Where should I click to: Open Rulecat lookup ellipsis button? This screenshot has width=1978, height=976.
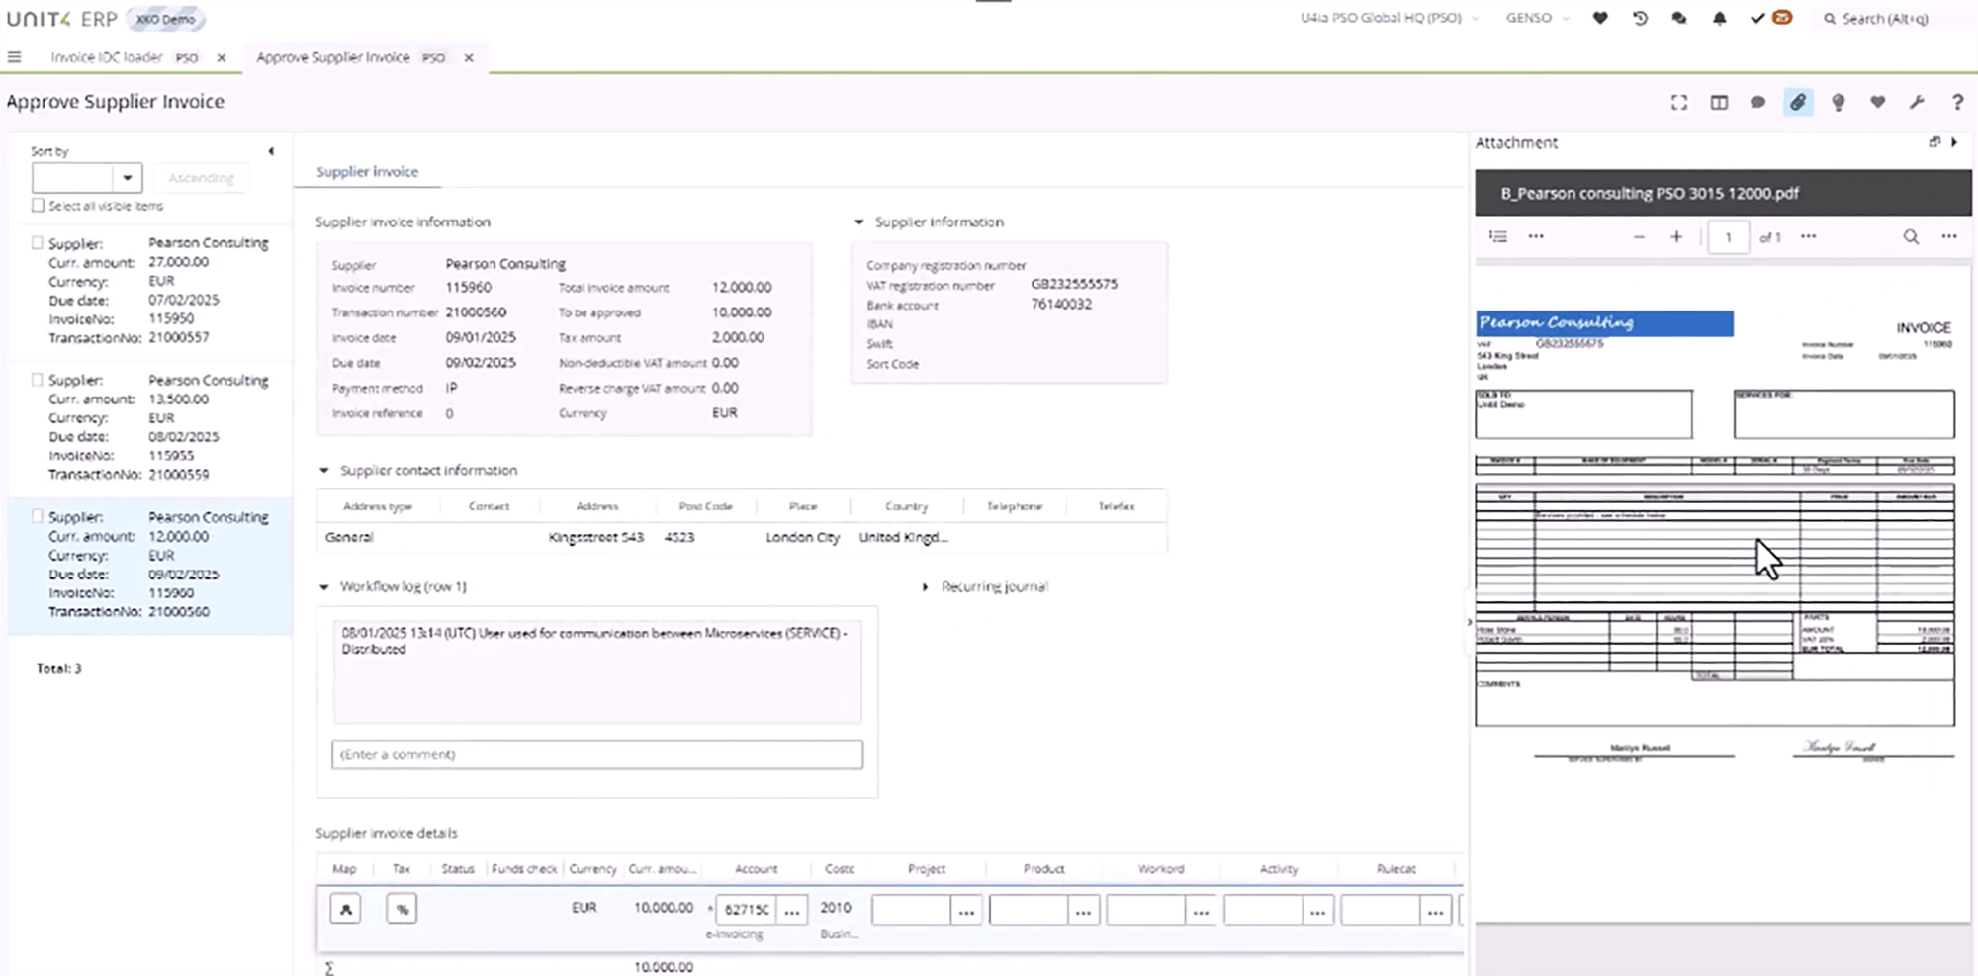coord(1435,910)
